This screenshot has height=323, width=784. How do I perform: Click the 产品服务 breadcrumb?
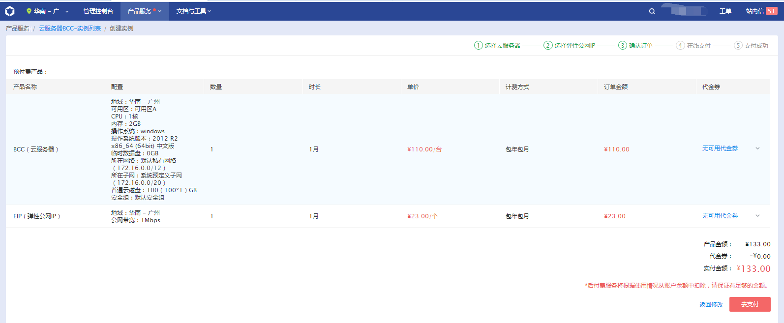pos(17,29)
